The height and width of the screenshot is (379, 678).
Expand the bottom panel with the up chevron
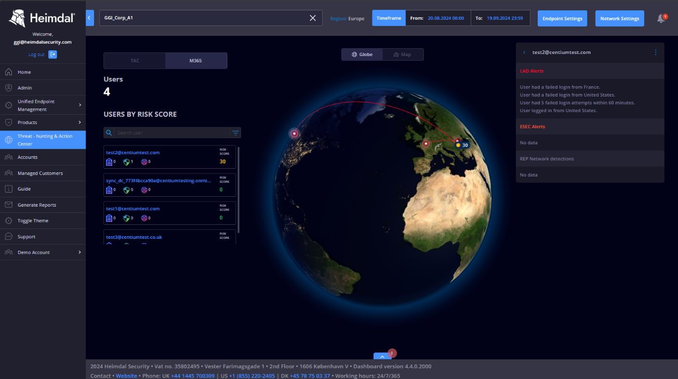(382, 356)
